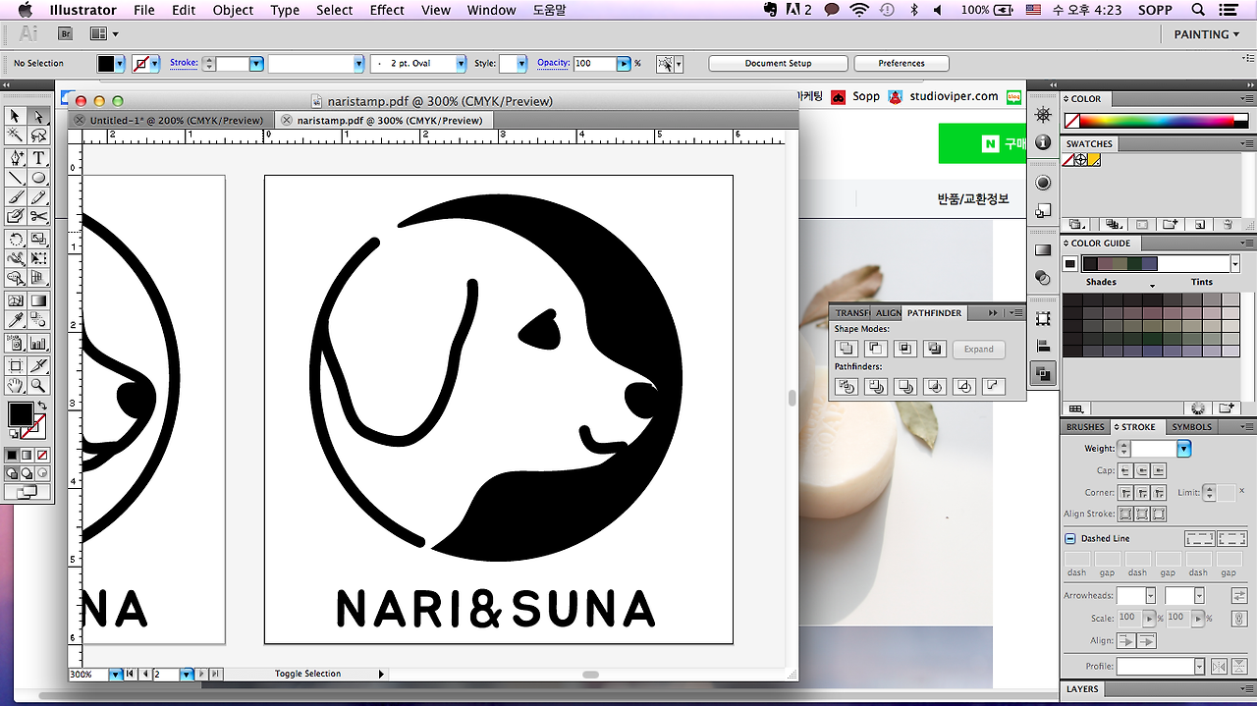This screenshot has height=706, width=1257.
Task: Pick the Scissors tool
Action: click(x=38, y=216)
